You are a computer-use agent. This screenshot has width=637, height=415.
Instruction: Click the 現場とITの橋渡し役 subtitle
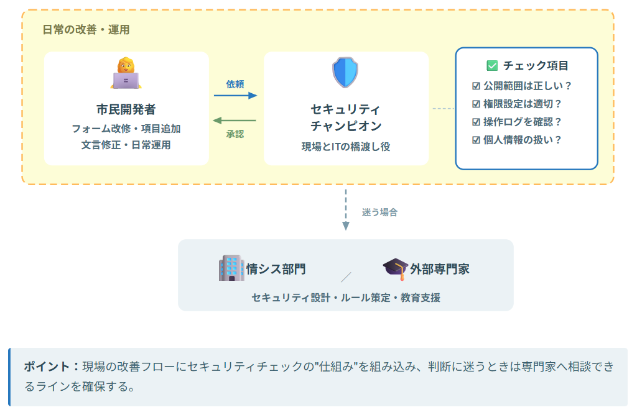[346, 147]
